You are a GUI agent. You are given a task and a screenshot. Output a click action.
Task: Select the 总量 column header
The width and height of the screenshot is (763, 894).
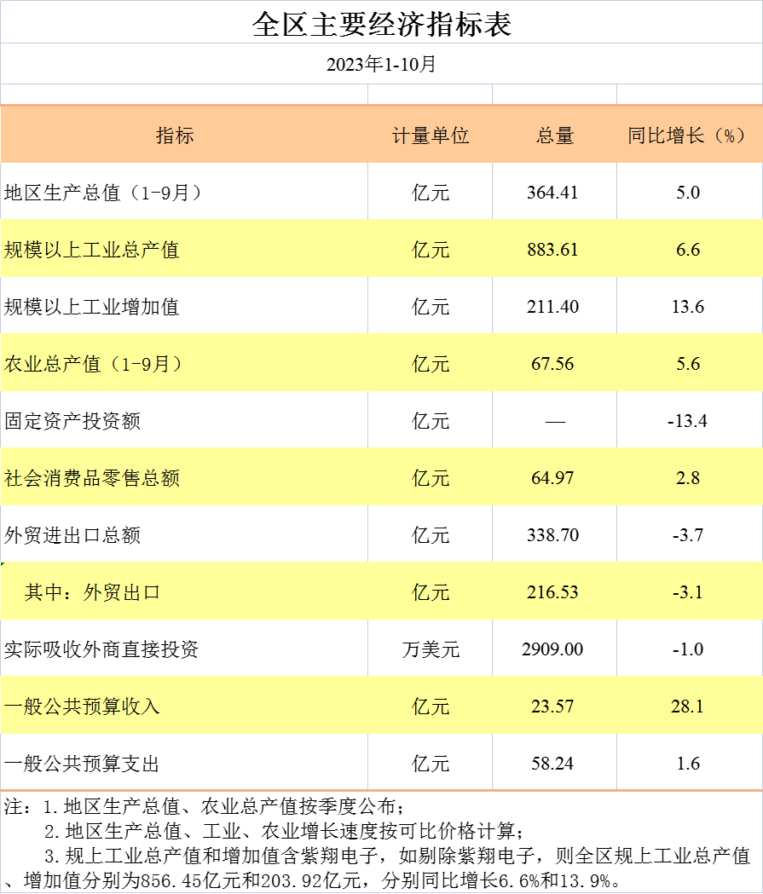coord(554,136)
